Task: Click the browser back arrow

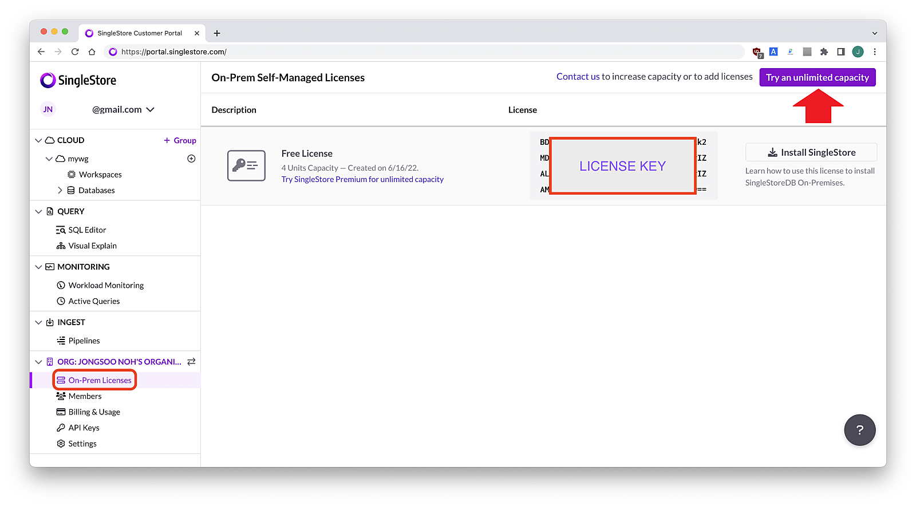Action: coord(41,52)
